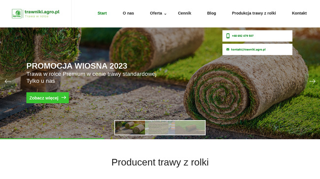Click the kontakt@trawniki.agro.pl email link
Screen dimensions: 320x179
coord(248,50)
